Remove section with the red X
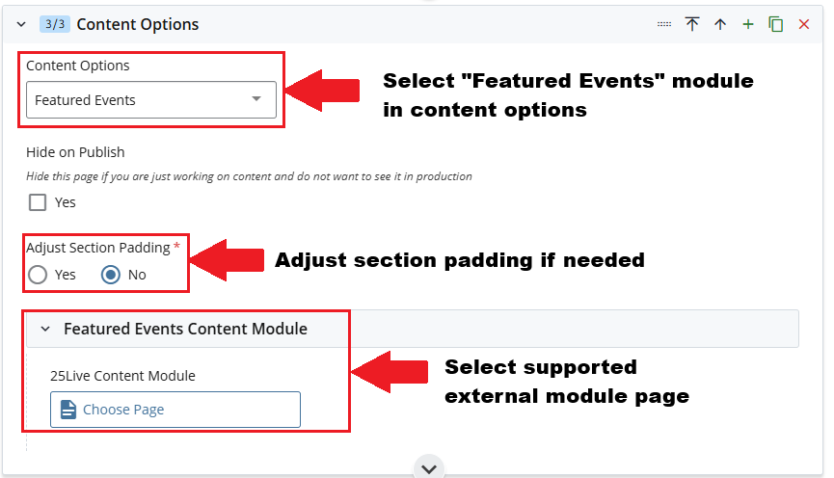834x478 pixels. (x=804, y=25)
